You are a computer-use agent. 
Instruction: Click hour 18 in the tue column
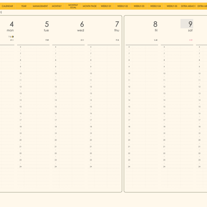(21, 126)
